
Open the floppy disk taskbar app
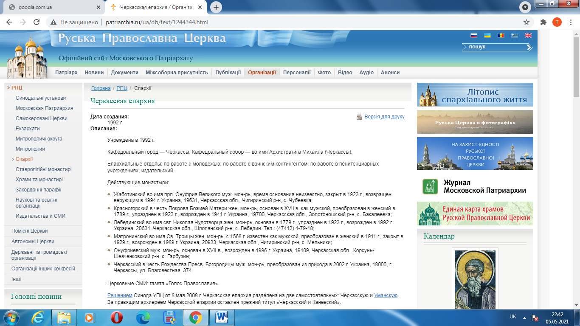click(x=169, y=317)
